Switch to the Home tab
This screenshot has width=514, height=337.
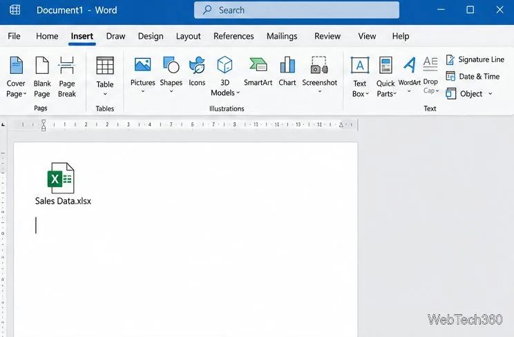coord(47,36)
